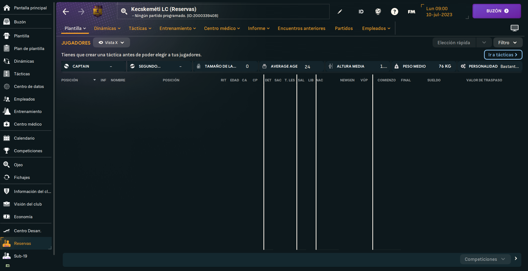Click the CAPTAIN info panel

point(94,66)
